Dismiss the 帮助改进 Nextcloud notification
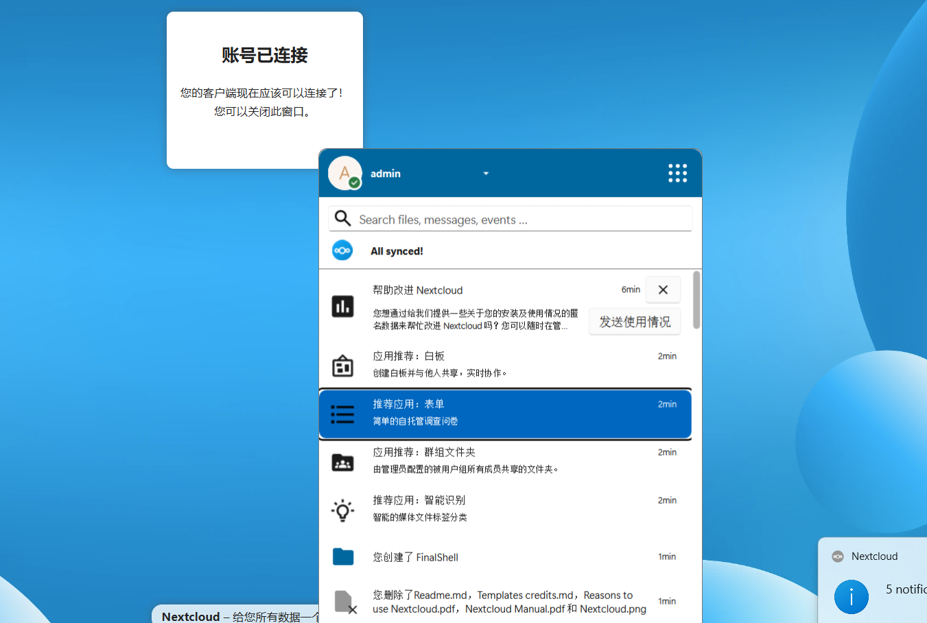This screenshot has height=623, width=927. [x=663, y=290]
